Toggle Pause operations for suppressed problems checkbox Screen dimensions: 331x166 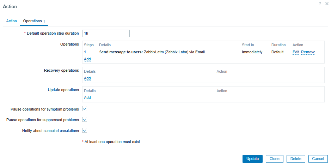tap(85, 119)
